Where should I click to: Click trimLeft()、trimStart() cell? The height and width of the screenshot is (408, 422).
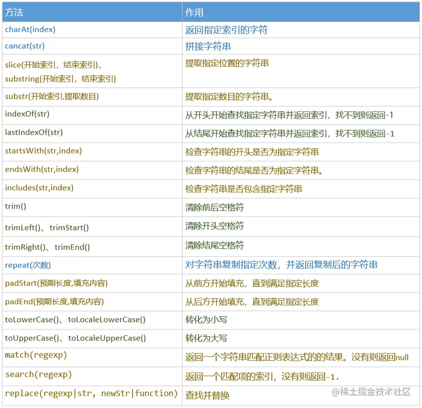92,227
